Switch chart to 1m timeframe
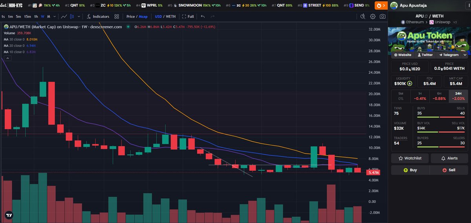The image size is (471, 223). point(10,17)
